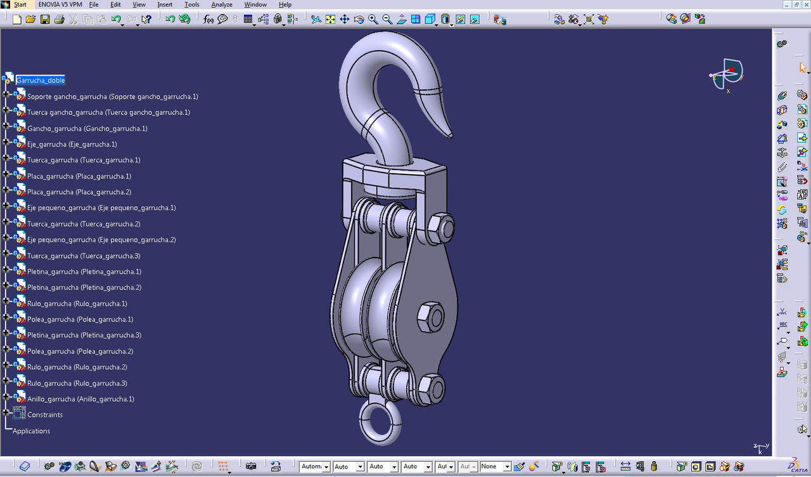
Task: Click the Fit All In icon
Action: tap(330, 20)
